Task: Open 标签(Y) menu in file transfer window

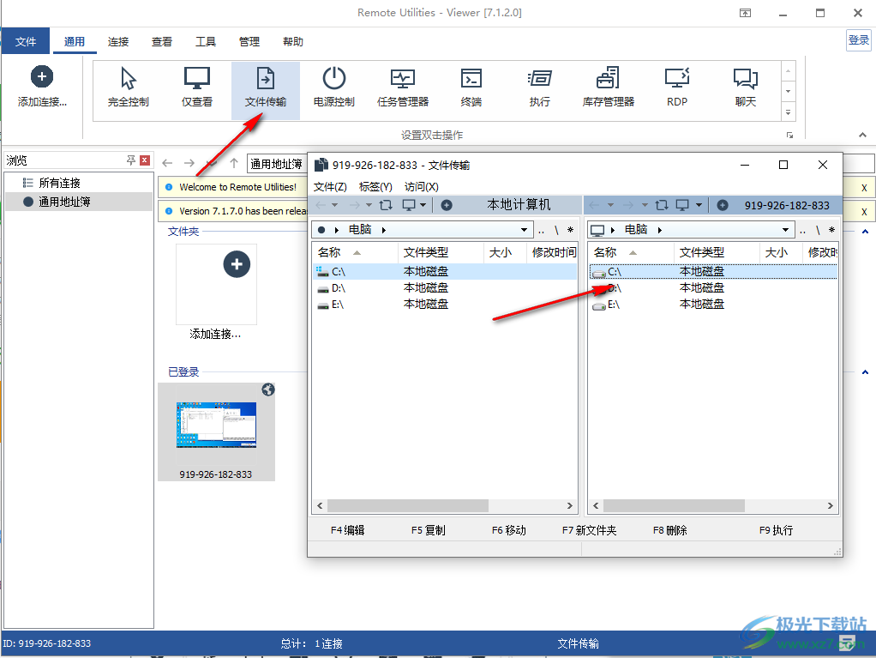Action: click(375, 187)
